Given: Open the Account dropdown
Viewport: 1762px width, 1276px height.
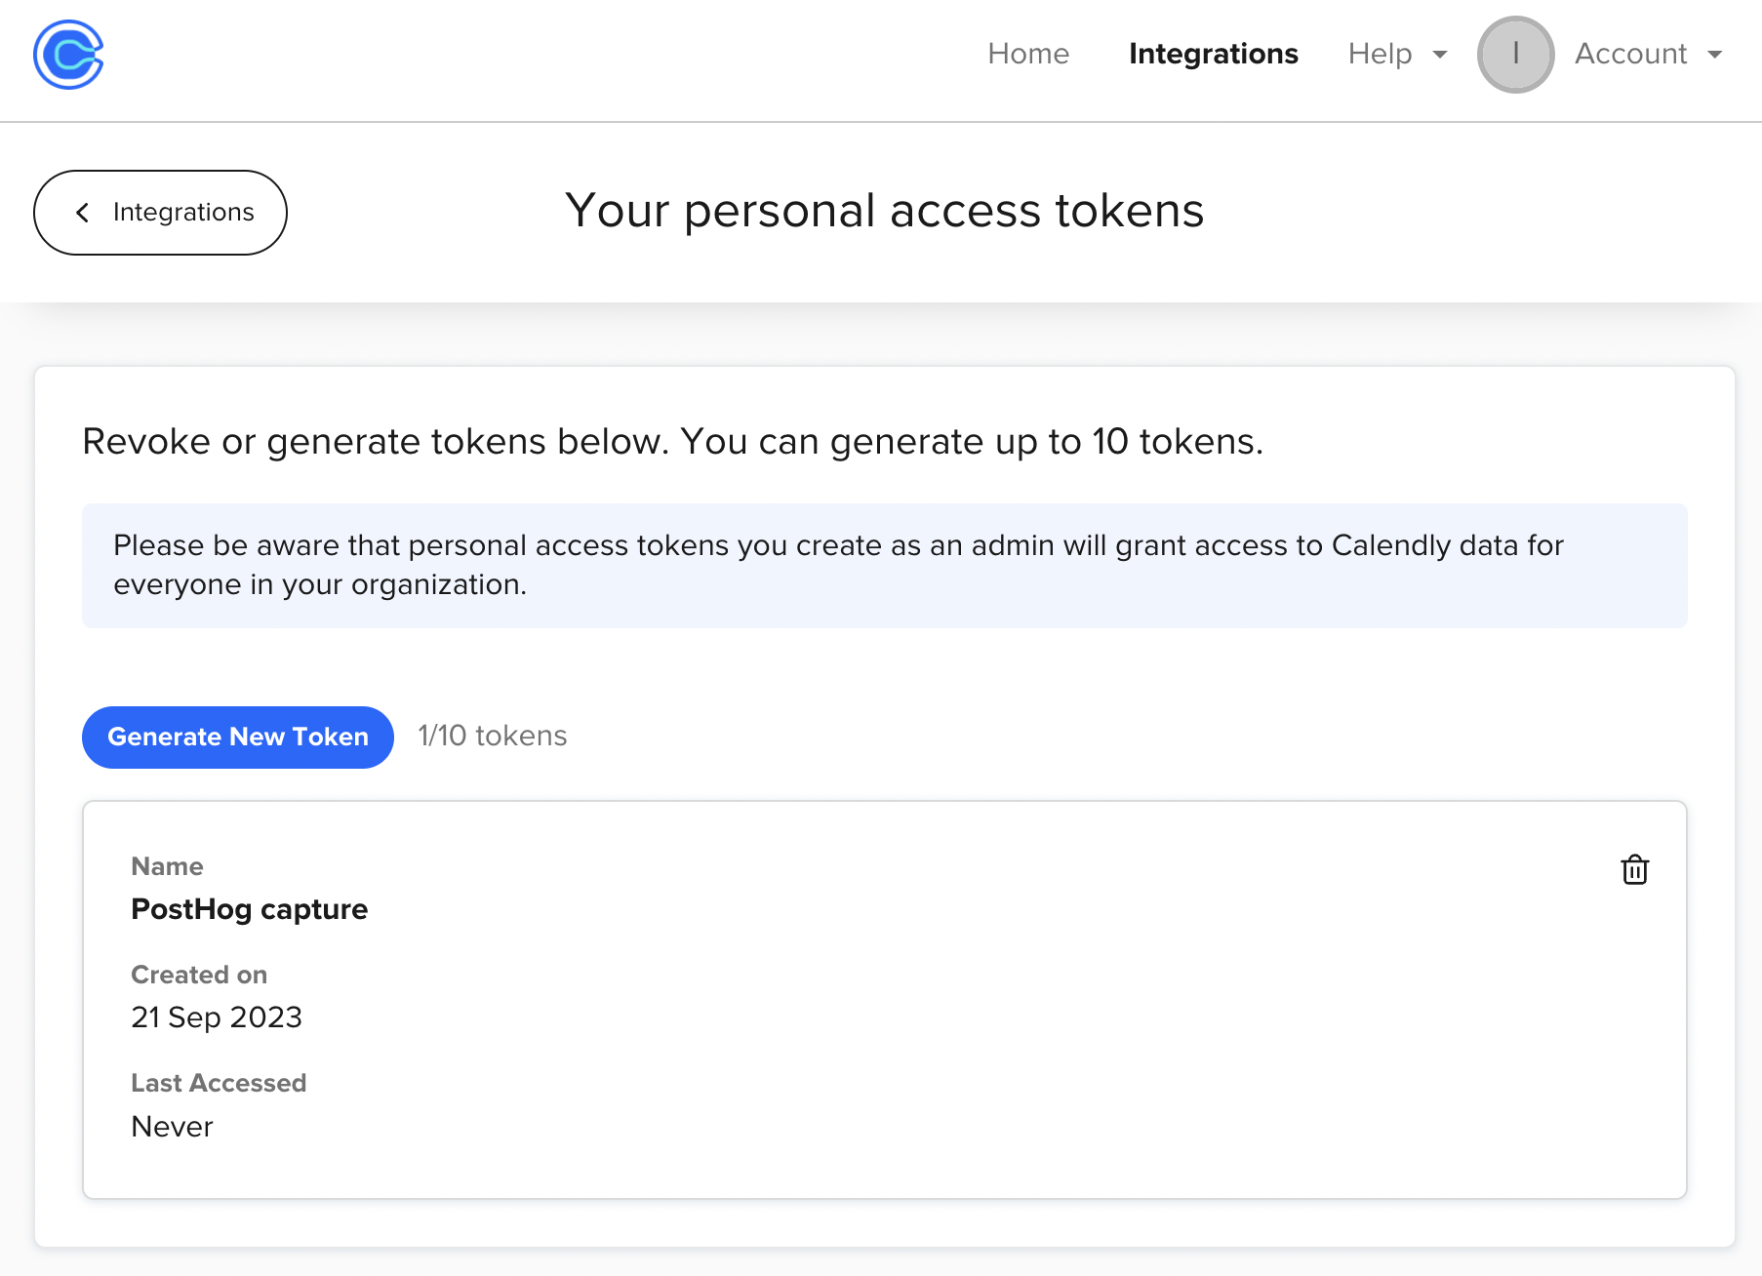Looking at the screenshot, I should point(1630,55).
